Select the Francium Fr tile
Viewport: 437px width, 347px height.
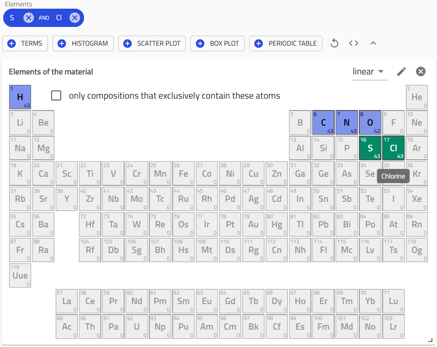[x=20, y=250]
